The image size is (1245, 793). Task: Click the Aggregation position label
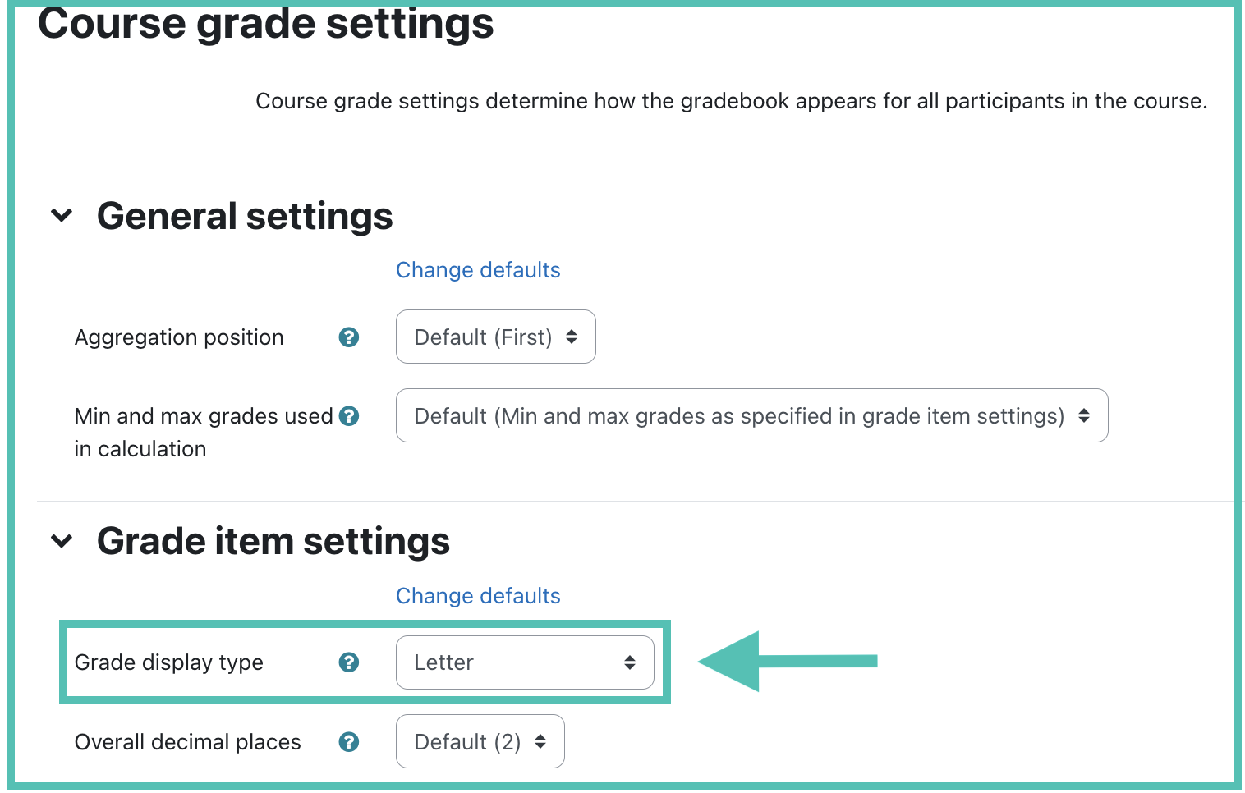pos(179,337)
